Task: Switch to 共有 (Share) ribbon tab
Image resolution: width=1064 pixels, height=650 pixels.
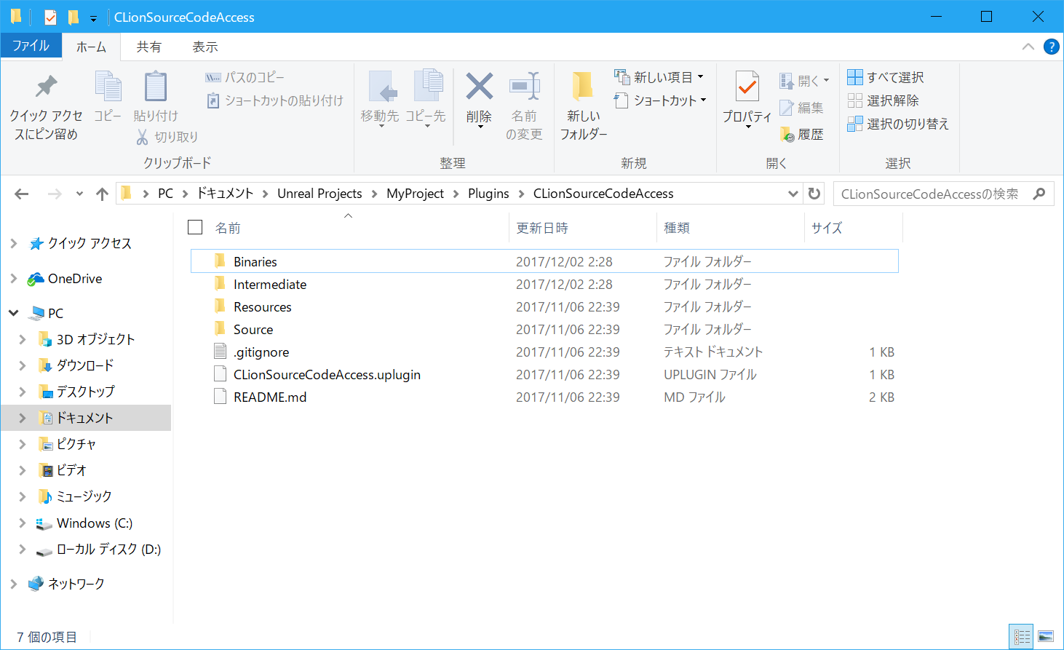Action: (148, 47)
